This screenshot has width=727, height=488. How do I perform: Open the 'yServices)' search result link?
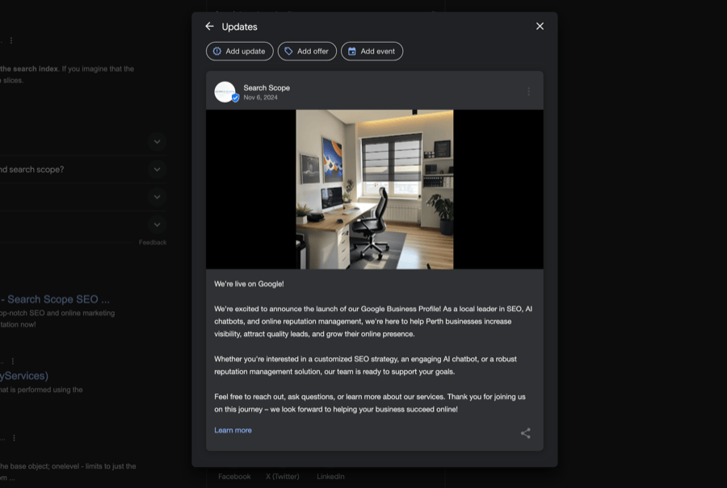click(x=24, y=376)
